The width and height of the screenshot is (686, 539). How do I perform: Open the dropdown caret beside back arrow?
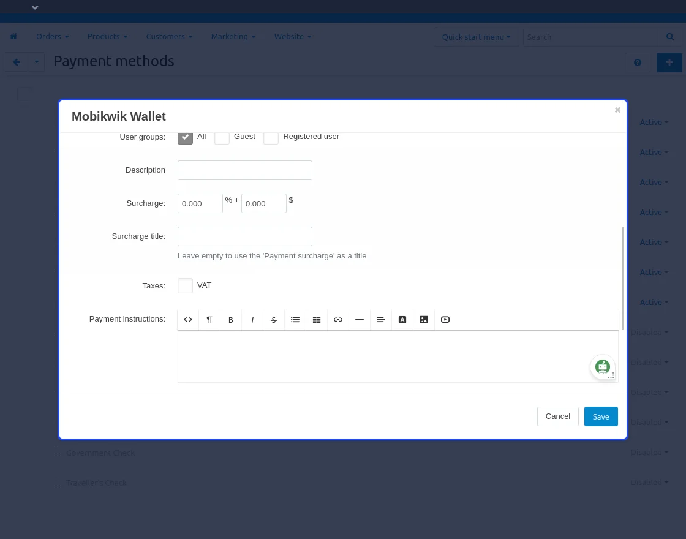tap(37, 62)
